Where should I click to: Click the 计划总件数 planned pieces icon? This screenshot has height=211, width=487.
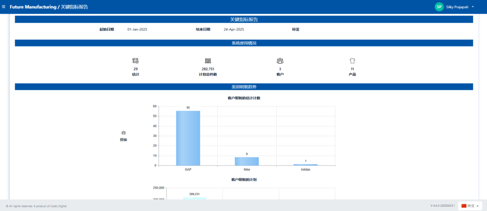coord(208,61)
